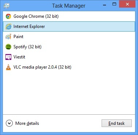Viewport: 138px width, 135px height.
Task: Click the Google Chrome icon
Action: [x=8, y=16]
